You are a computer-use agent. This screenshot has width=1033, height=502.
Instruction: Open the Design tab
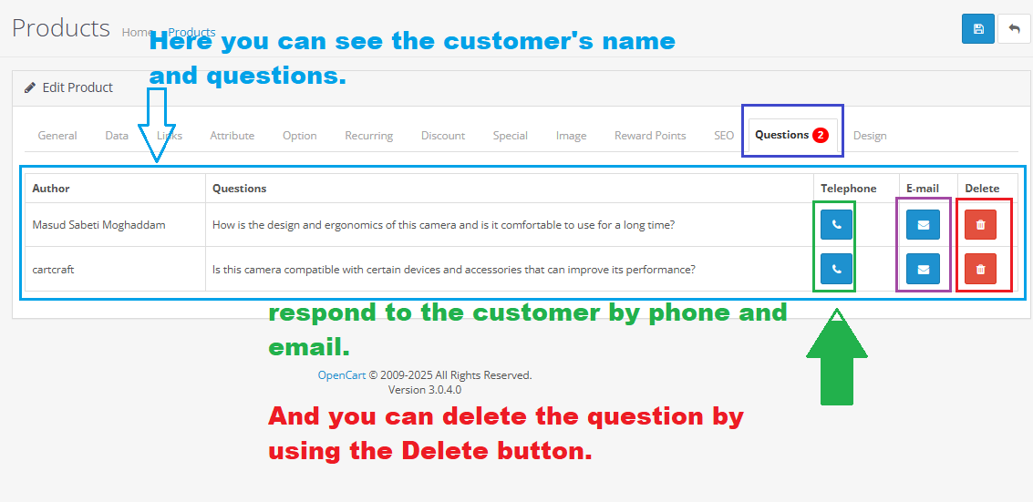pos(870,136)
